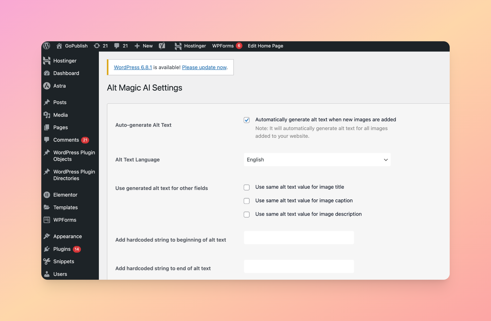The width and height of the screenshot is (491, 321).
Task: Click Hostinger text in the admin bar
Action: click(195, 46)
